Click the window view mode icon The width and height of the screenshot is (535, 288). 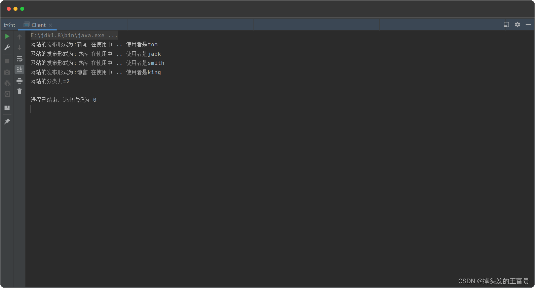pos(506,25)
